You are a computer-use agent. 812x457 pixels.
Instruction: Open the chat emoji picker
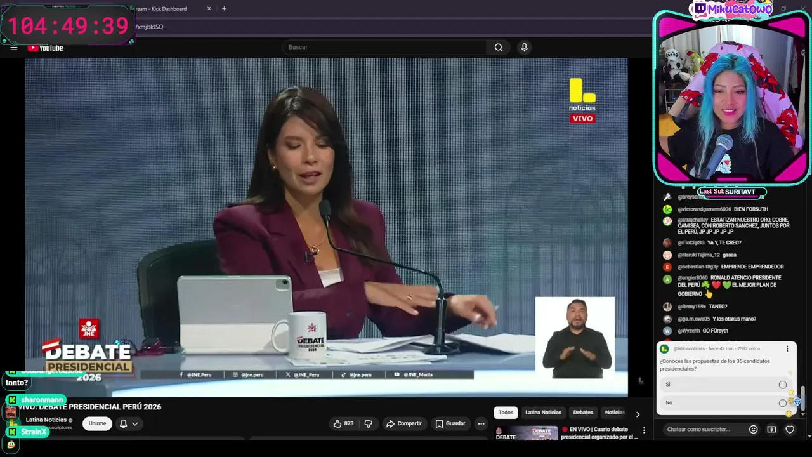753,430
